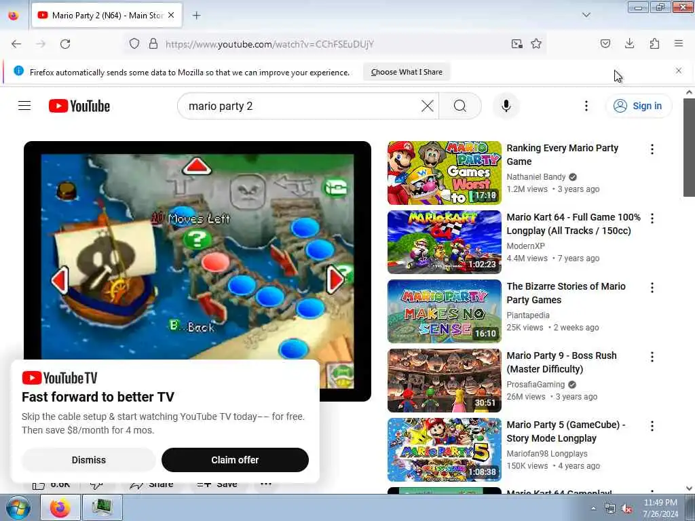
Task: Click the Claim offer button
Action: click(x=235, y=460)
